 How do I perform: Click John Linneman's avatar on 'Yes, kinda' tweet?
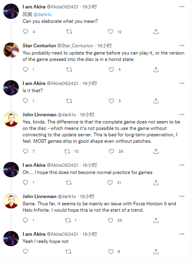pyautogui.click(x=11, y=119)
